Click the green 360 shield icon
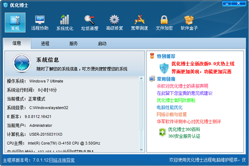This screenshot has width=249, height=166. tap(162, 132)
